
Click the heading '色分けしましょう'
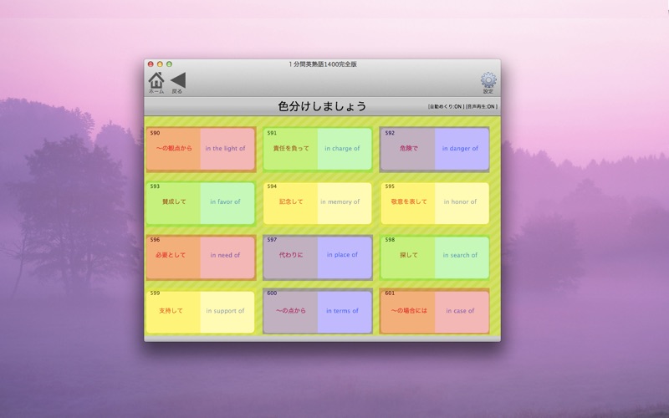[322, 106]
